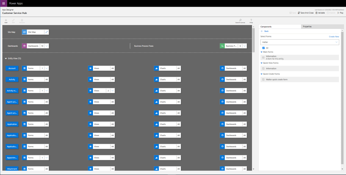The image size is (346, 175).
Task: Click the Create New link
Action: tap(334, 36)
